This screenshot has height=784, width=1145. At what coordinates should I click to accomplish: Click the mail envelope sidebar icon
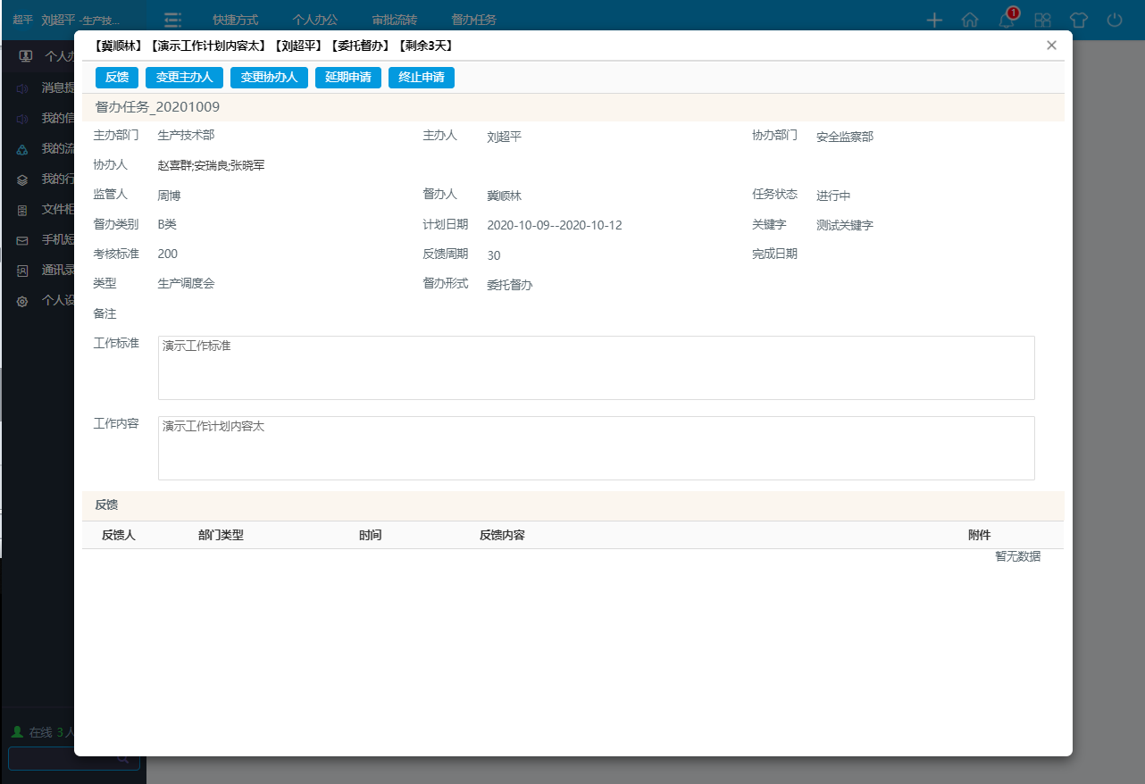pos(23,240)
